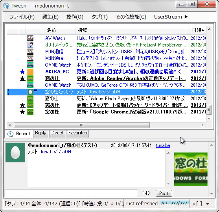Click the AKIBA PC orange avatar icon

[30, 72]
